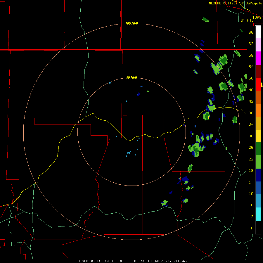This screenshot has height=263, width=263.
Task: Click the 100 NMI range ring label
Action: click(131, 23)
